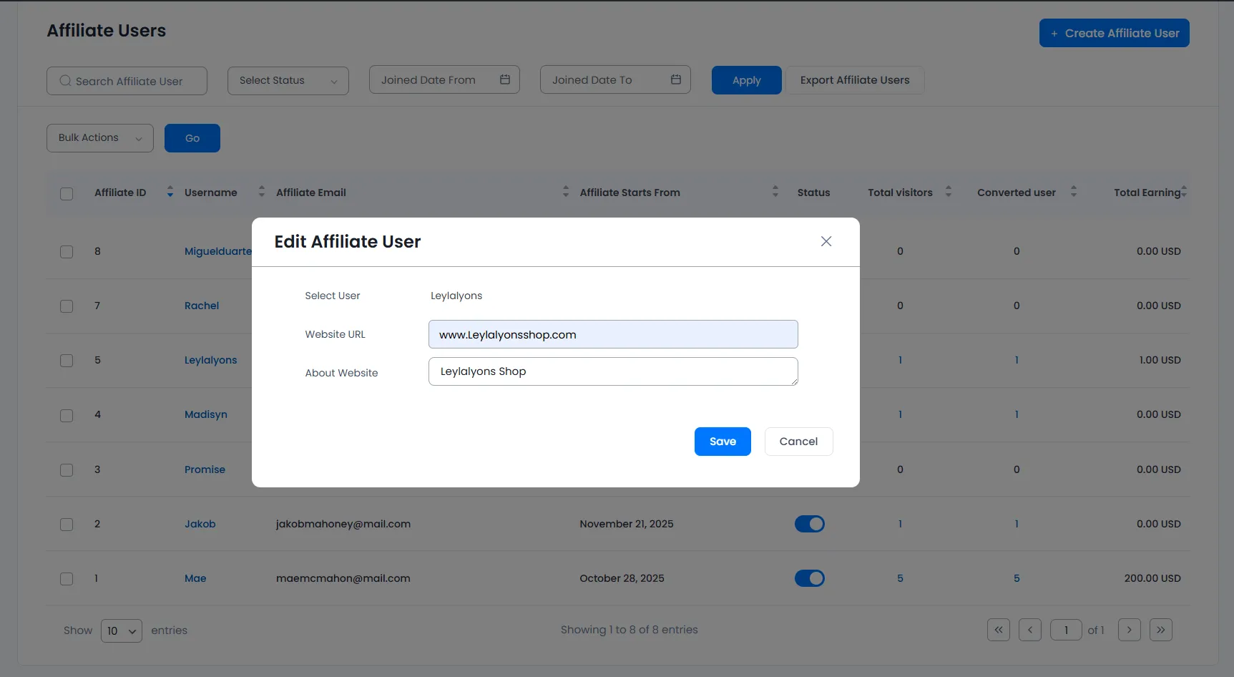Click the plus icon on Create Affiliate User
Viewport: 1234px width, 677px height.
[x=1054, y=33]
